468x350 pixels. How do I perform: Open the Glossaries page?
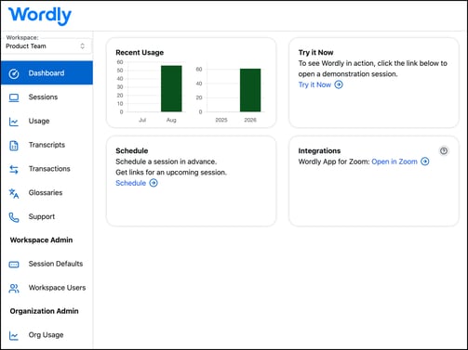(x=46, y=192)
